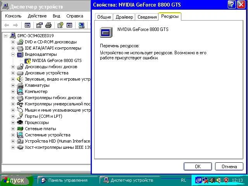Expand IDE ATA/ATAPI контроллеры node

[x=13, y=48]
